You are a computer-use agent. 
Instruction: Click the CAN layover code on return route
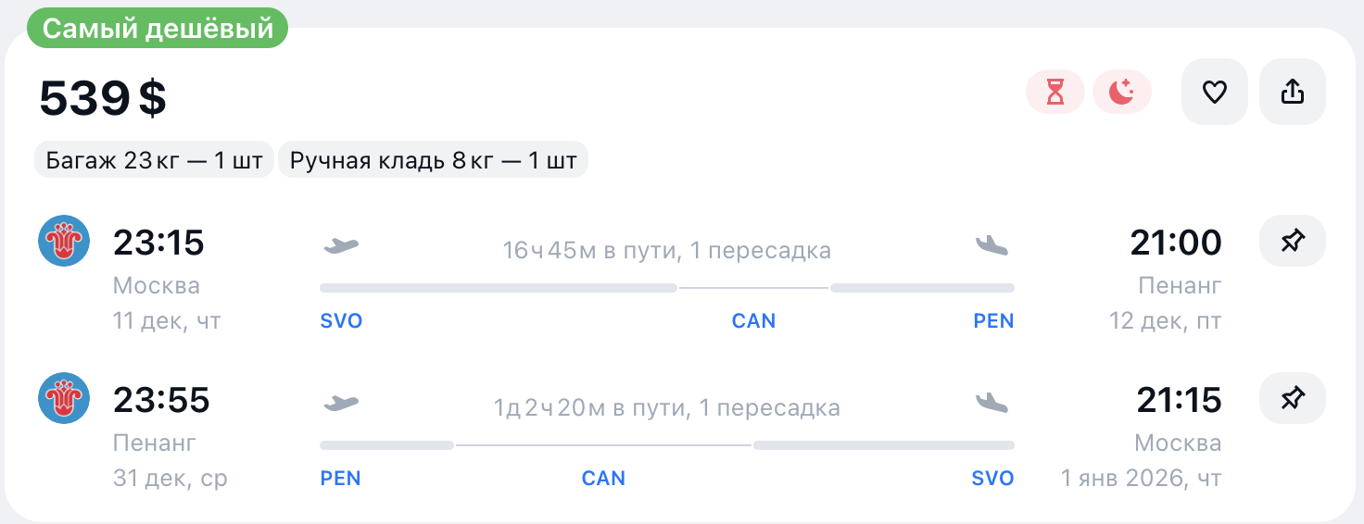(603, 479)
